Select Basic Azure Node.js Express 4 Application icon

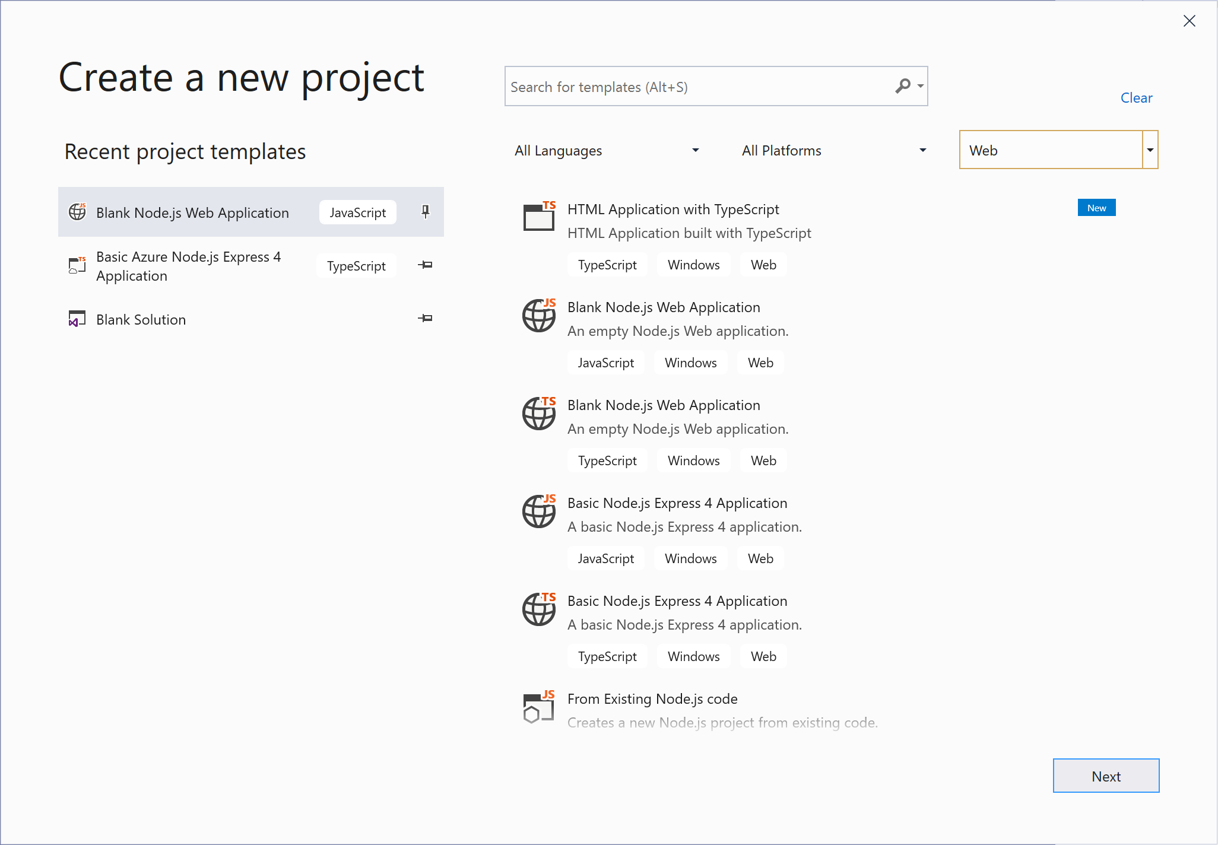(x=78, y=266)
